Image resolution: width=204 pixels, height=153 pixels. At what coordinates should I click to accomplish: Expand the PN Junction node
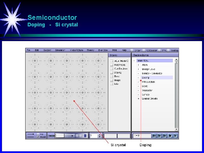pos(139,82)
